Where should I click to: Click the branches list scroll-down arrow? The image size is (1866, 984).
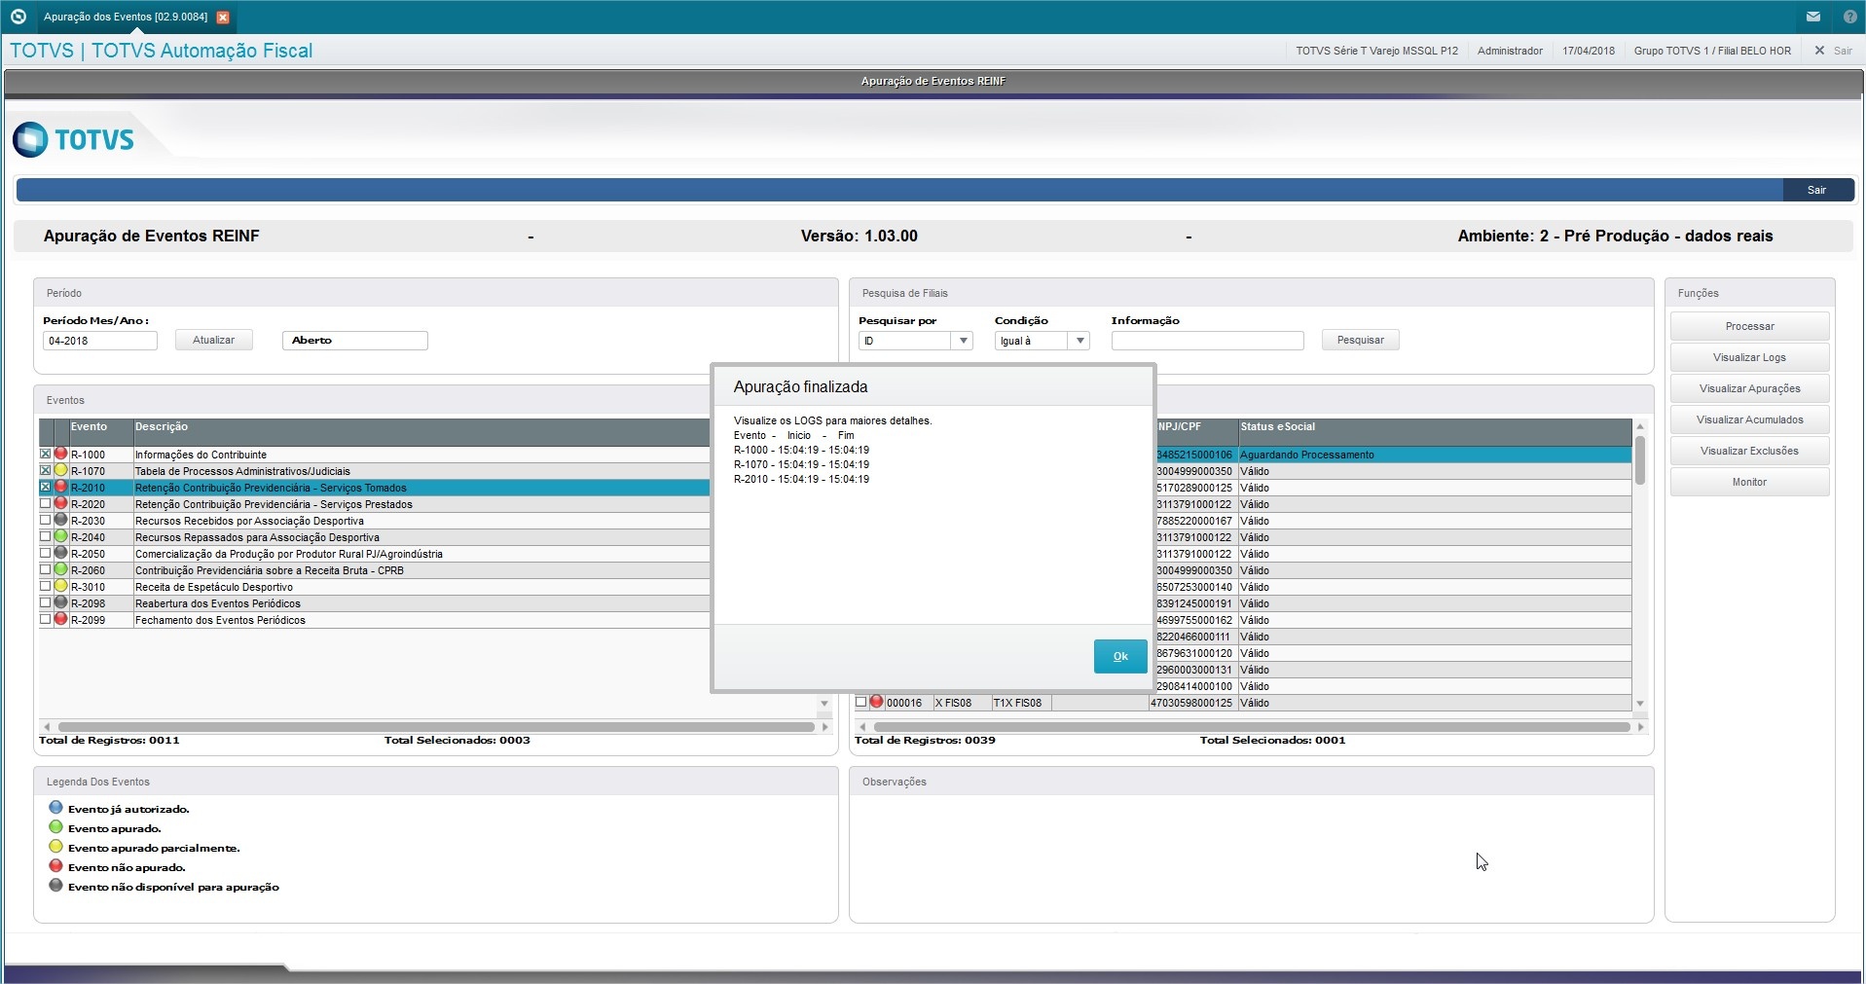pyautogui.click(x=1640, y=704)
